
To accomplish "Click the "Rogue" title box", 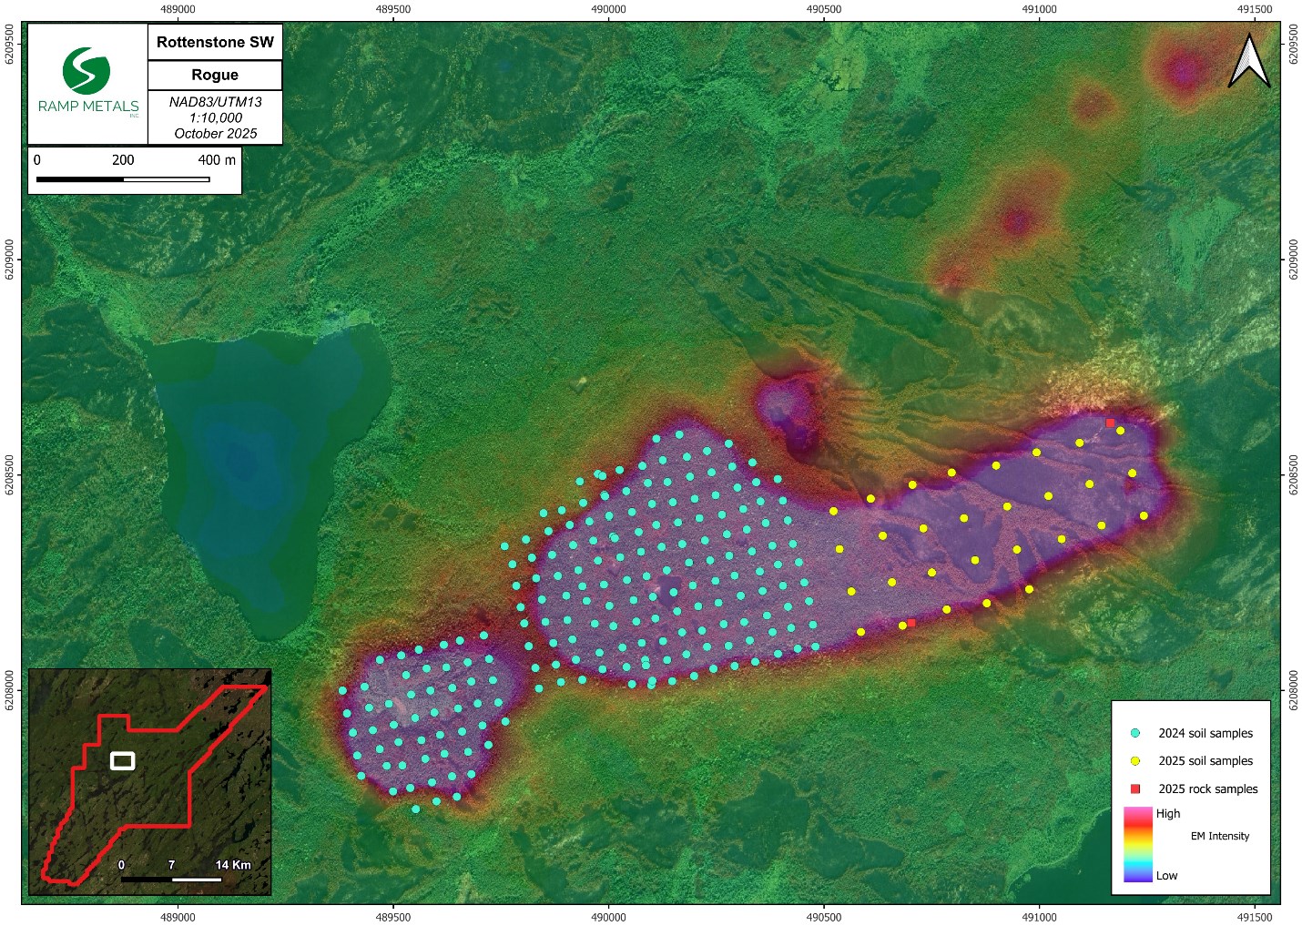I will click(215, 75).
